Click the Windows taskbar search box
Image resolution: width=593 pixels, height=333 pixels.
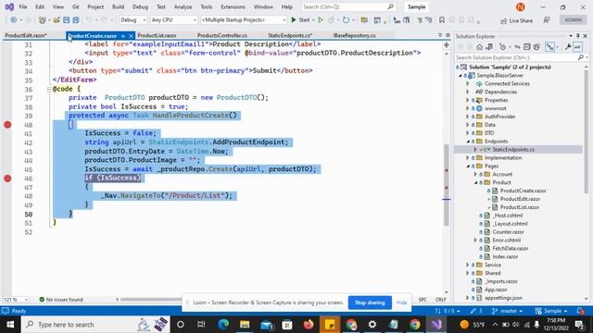(96, 325)
